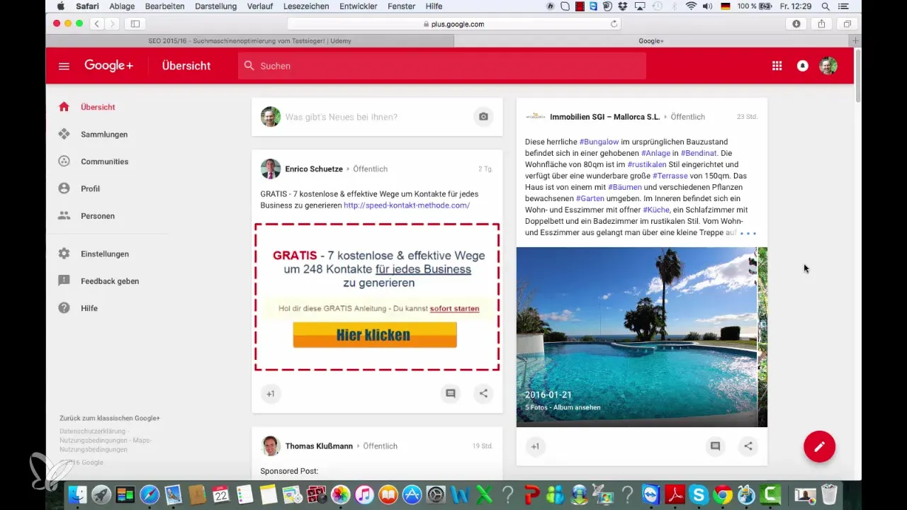
Task: Reload the page in Safari
Action: point(614,23)
